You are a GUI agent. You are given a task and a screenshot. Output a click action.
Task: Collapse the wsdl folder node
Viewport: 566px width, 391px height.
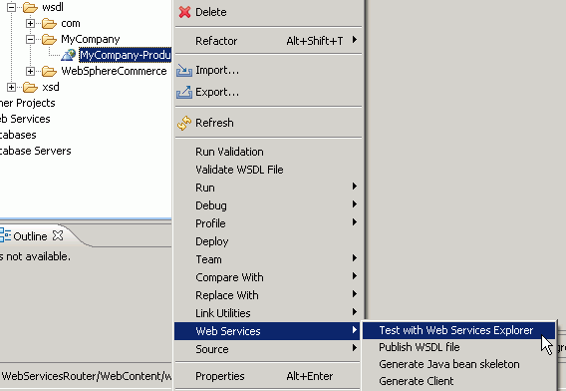pos(11,7)
